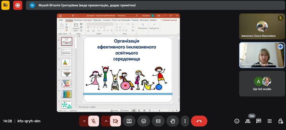The width and height of the screenshot is (286, 130).
Task: Leave the call with red hang-up button
Action: click(199, 121)
